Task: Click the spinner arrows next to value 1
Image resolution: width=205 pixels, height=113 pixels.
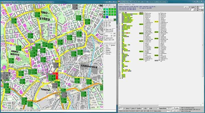Action: [x=190, y=10]
